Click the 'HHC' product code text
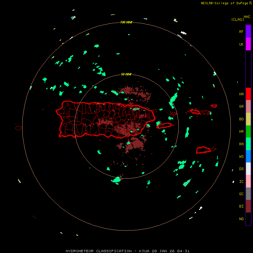The width and height of the screenshot is (253, 253). 247,17
